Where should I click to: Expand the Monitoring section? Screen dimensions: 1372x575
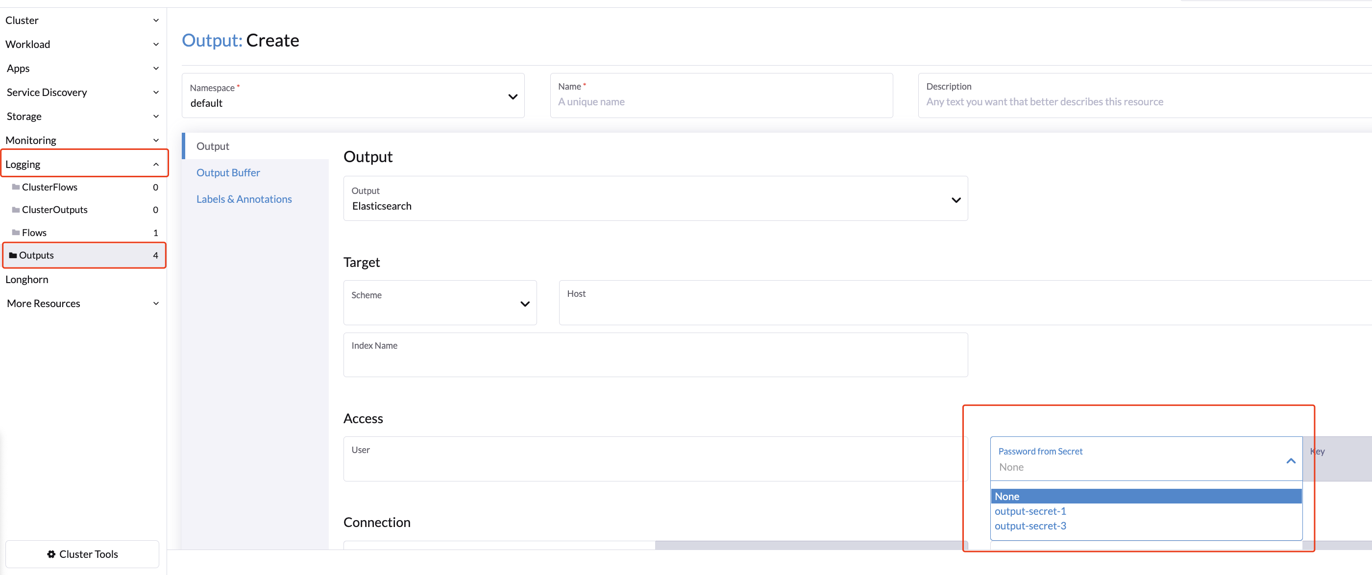[155, 140]
